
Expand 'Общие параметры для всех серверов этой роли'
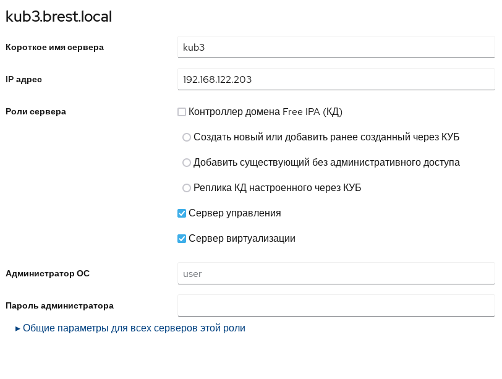[x=134, y=328]
